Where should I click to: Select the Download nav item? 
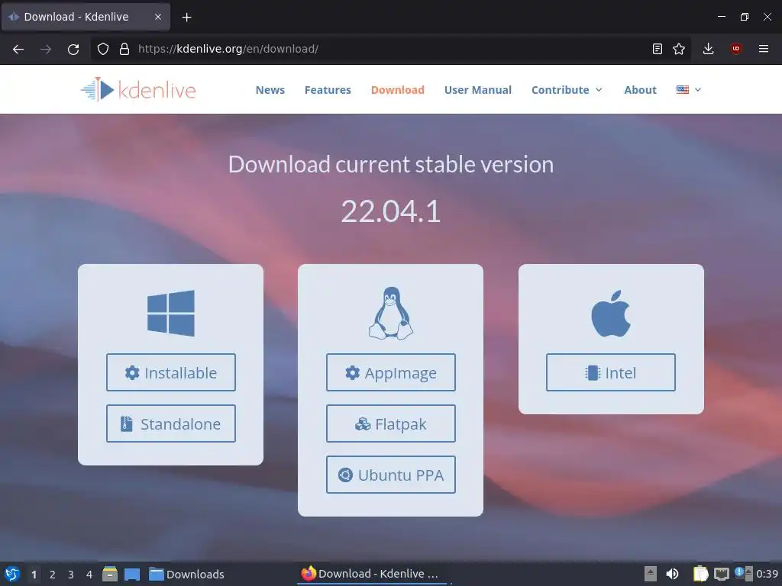pos(397,90)
